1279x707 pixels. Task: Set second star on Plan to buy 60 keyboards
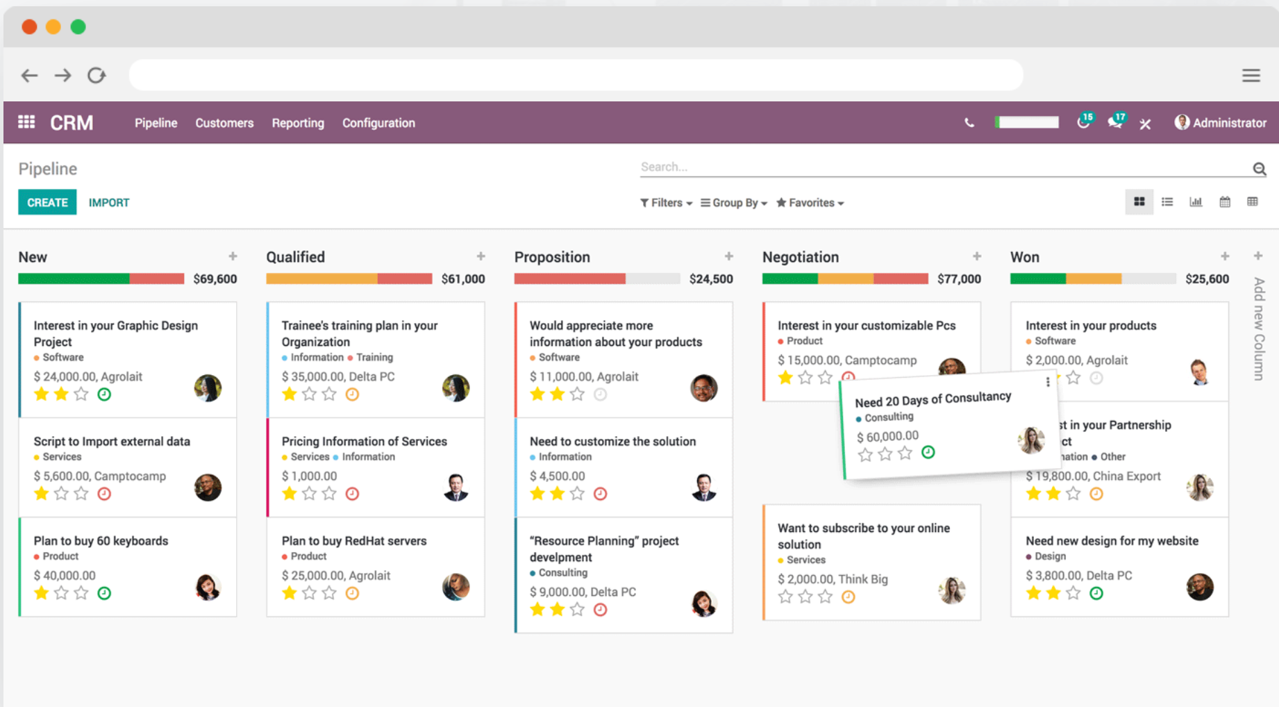61,593
